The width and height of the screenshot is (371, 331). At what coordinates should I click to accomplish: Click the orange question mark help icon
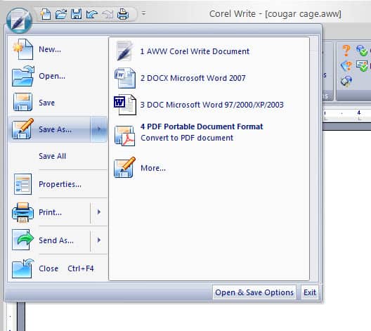pos(346,50)
